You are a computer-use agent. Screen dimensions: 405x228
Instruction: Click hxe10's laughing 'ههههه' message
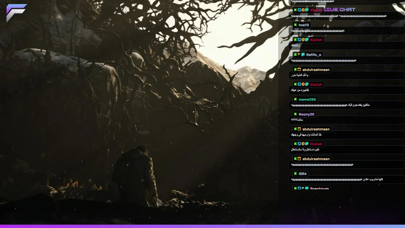[x=318, y=31]
